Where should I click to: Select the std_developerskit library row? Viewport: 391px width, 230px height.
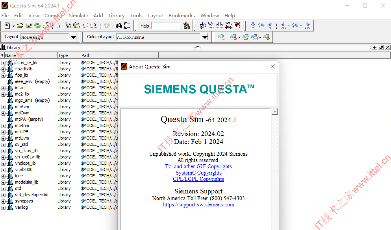coord(32,195)
